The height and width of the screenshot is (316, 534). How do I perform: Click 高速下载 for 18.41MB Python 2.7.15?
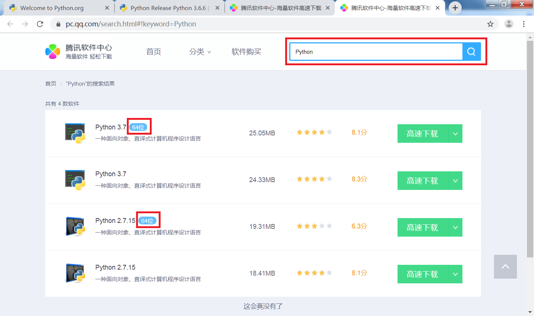click(x=422, y=274)
